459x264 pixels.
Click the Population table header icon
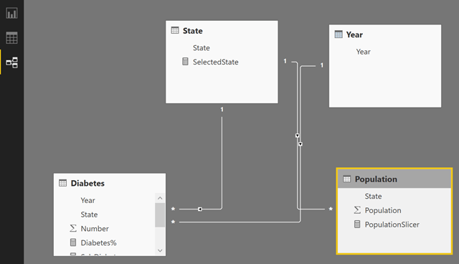[x=347, y=179]
